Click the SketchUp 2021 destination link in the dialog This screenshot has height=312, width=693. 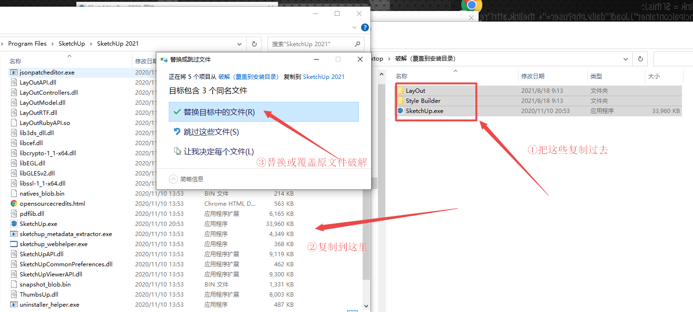324,76
